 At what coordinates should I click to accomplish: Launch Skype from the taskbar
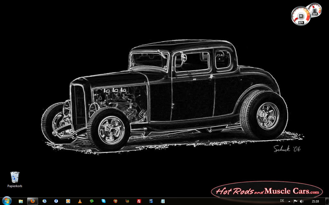104,201
